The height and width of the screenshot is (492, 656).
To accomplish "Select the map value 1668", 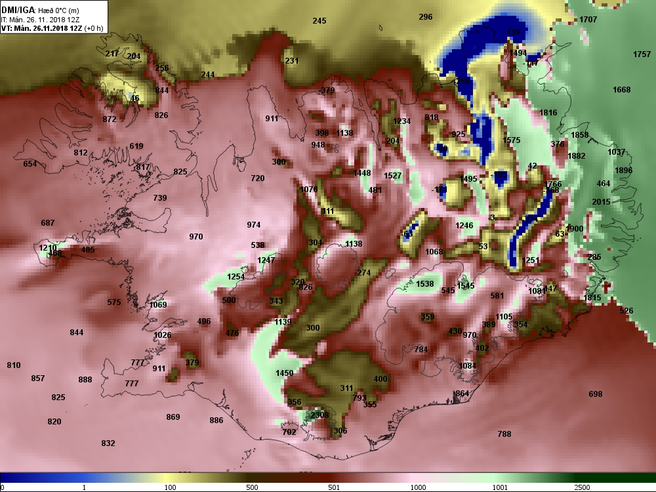I will coord(621,89).
